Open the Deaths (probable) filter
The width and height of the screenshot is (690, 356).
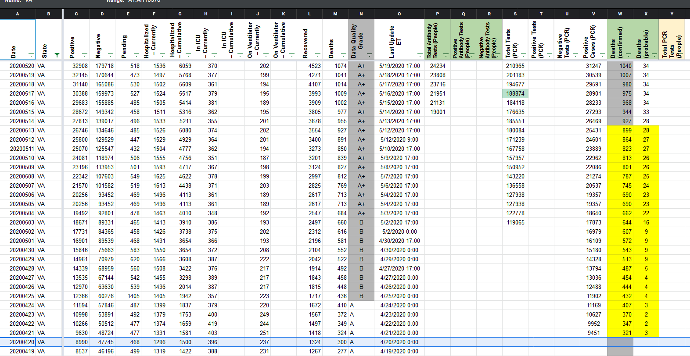(x=654, y=55)
